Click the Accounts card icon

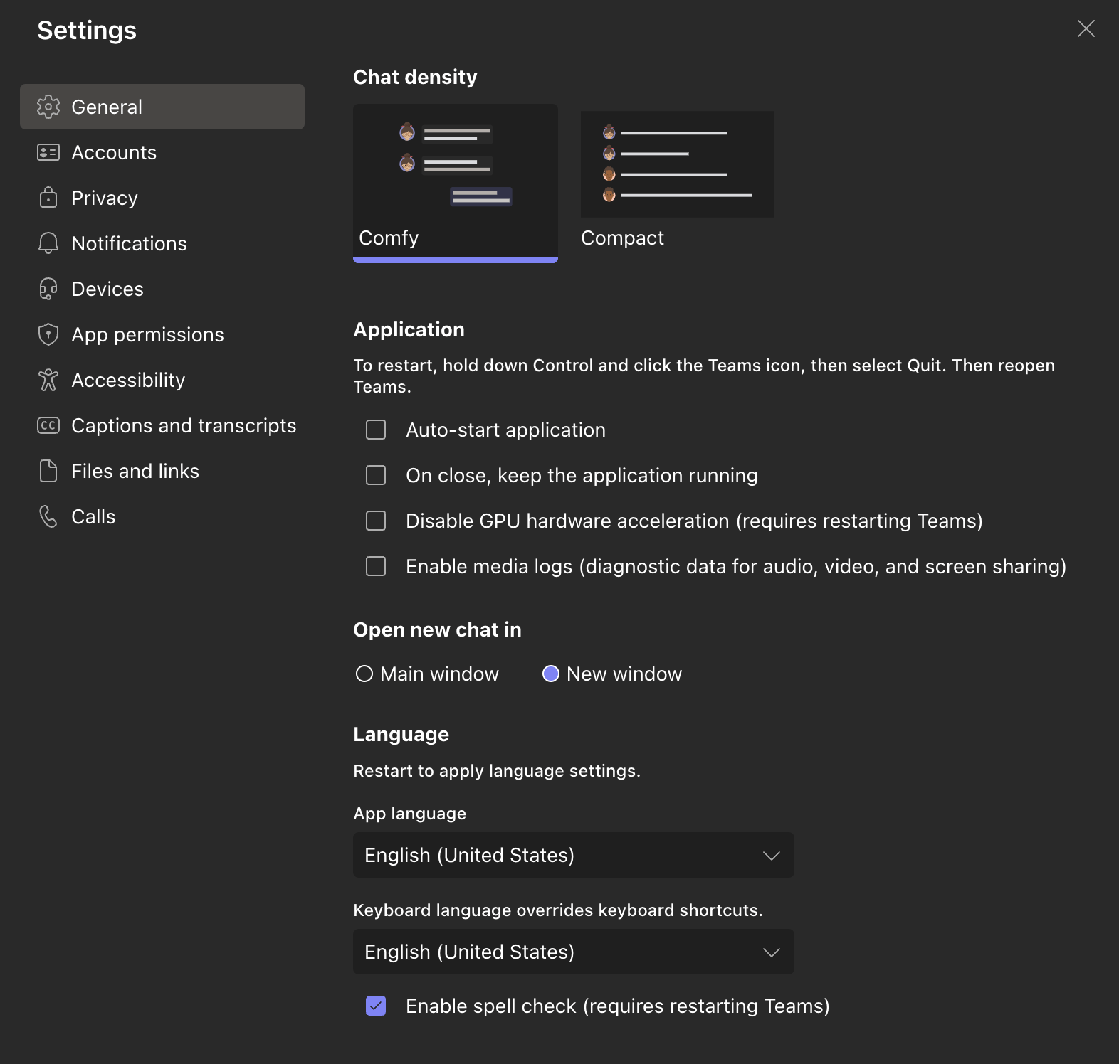48,152
